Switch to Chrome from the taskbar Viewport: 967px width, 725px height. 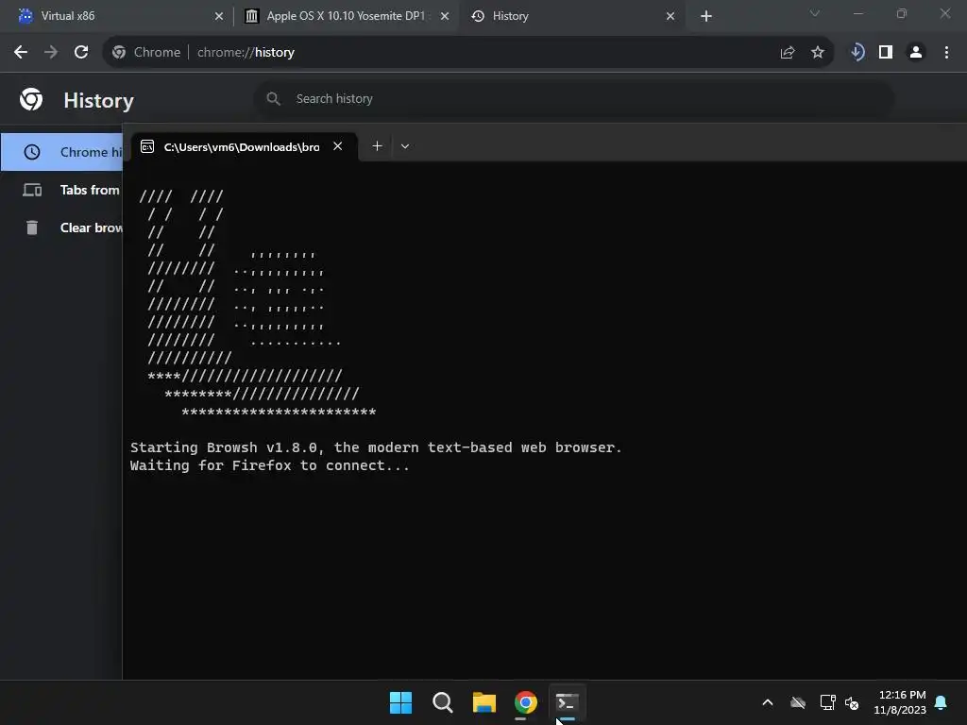click(x=525, y=702)
